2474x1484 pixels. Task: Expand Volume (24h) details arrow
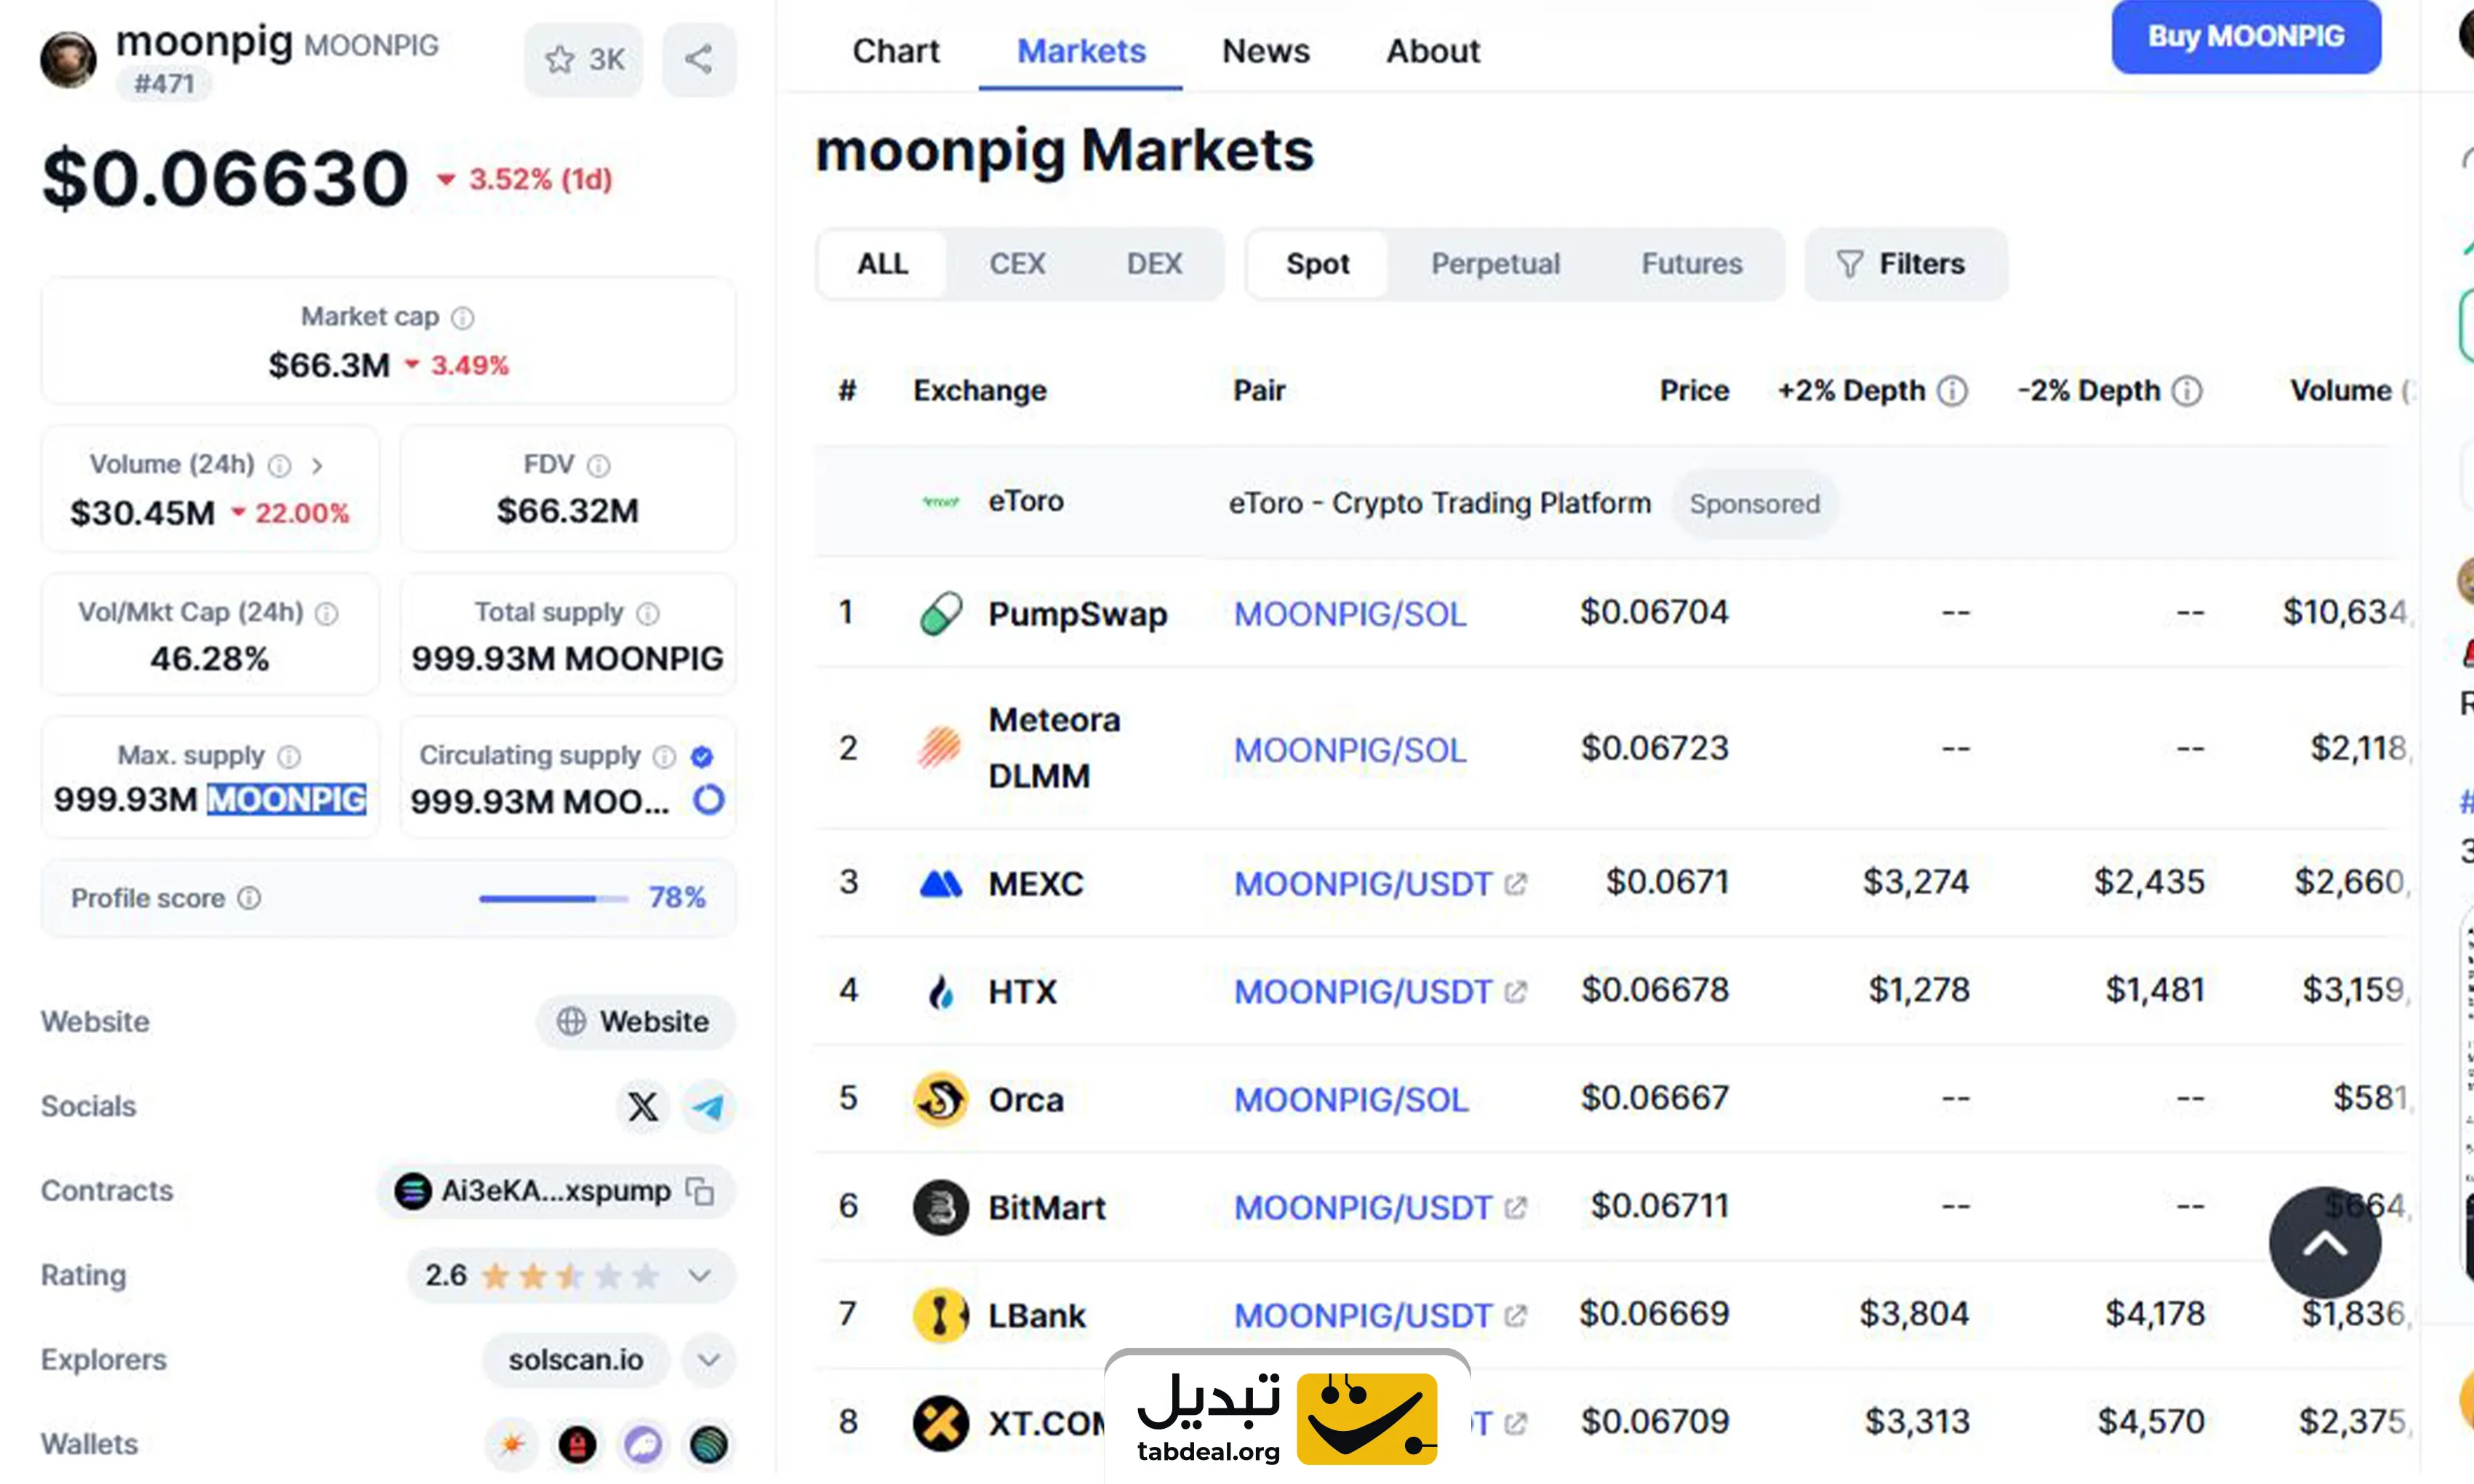pyautogui.click(x=317, y=466)
